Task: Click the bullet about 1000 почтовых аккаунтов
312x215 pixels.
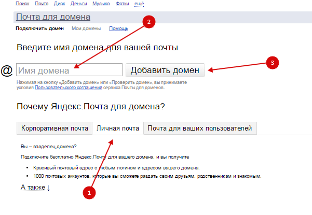Action: point(147,176)
